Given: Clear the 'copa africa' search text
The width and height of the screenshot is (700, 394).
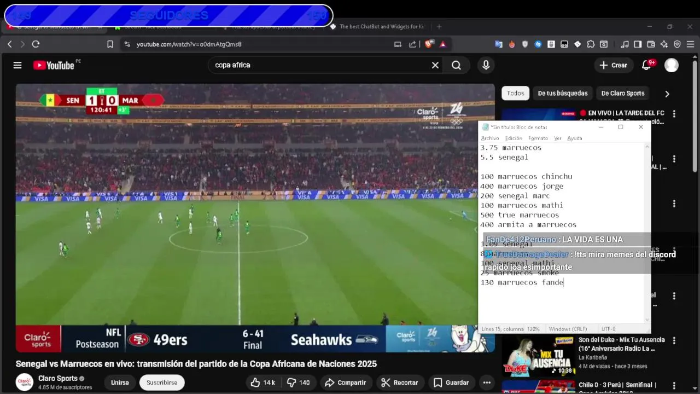Looking at the screenshot, I should click(x=435, y=65).
